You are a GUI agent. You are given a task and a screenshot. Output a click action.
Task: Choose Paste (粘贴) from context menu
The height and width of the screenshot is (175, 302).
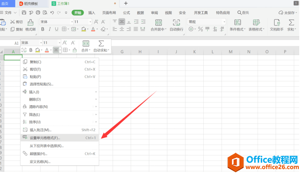tap(60, 77)
